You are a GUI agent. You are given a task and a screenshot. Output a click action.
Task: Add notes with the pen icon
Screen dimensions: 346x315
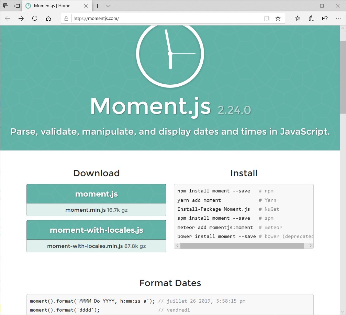311,18
